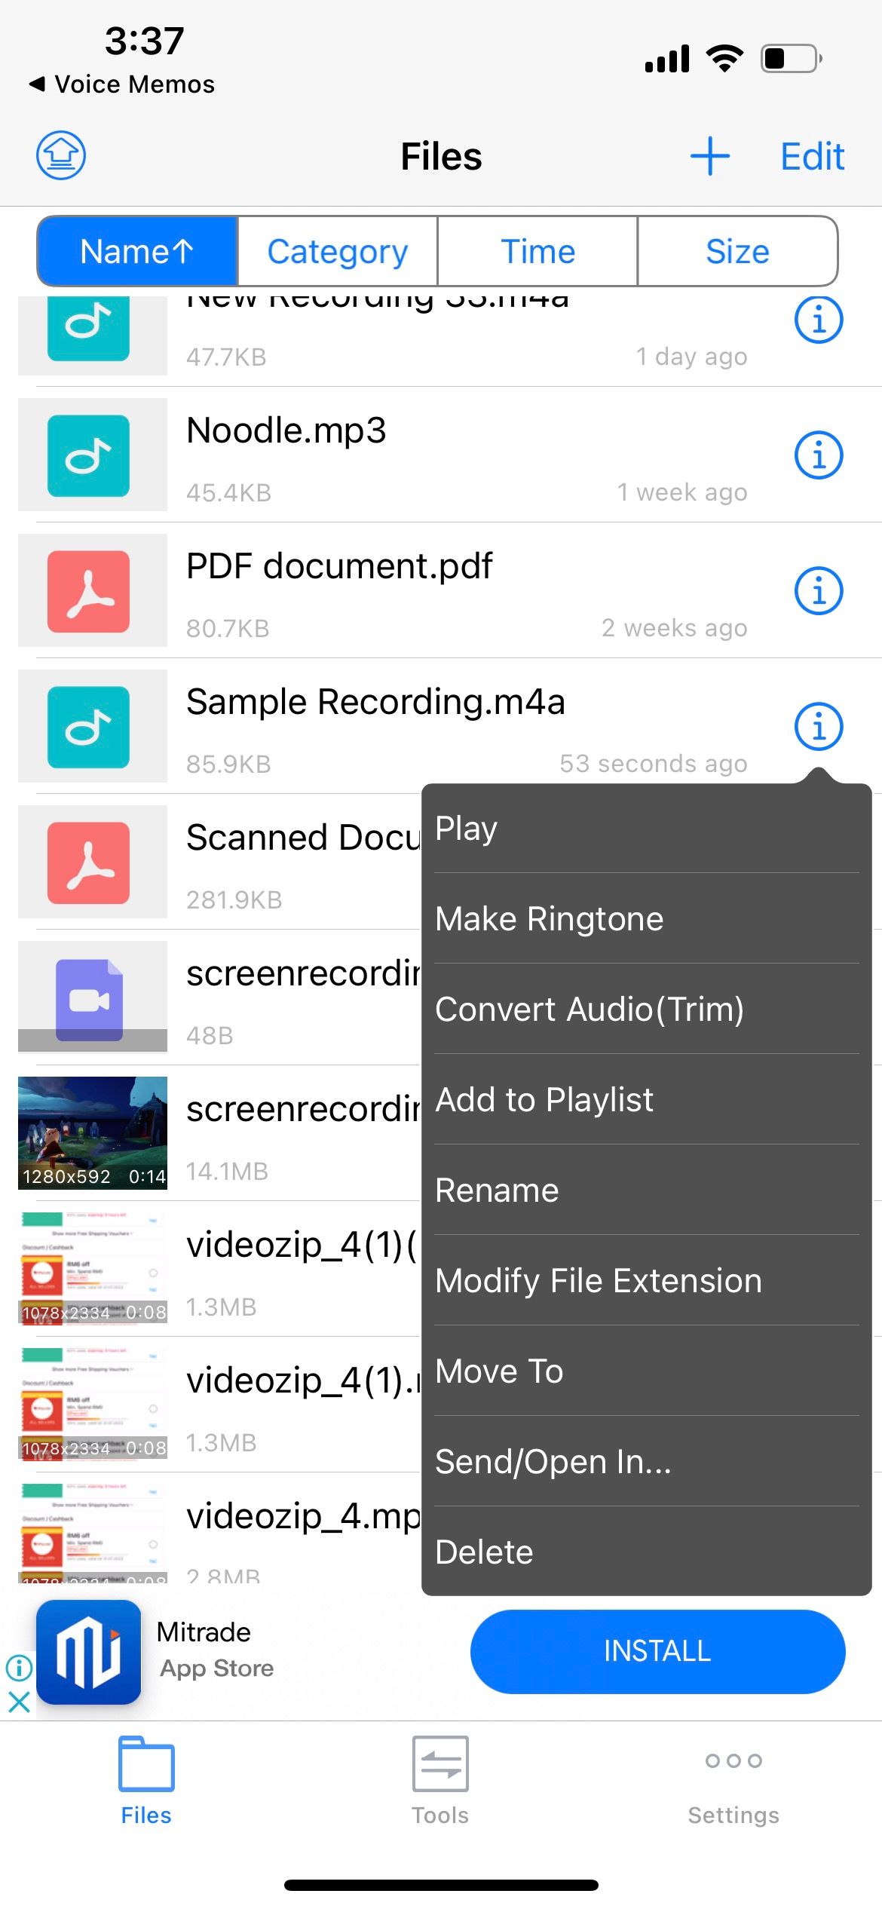Tap the ad info icon
Screen dimensions: 882x1909
click(x=19, y=1667)
